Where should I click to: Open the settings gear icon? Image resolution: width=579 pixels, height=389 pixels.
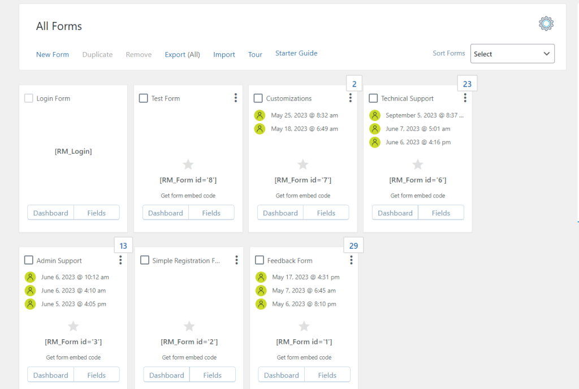pyautogui.click(x=546, y=24)
